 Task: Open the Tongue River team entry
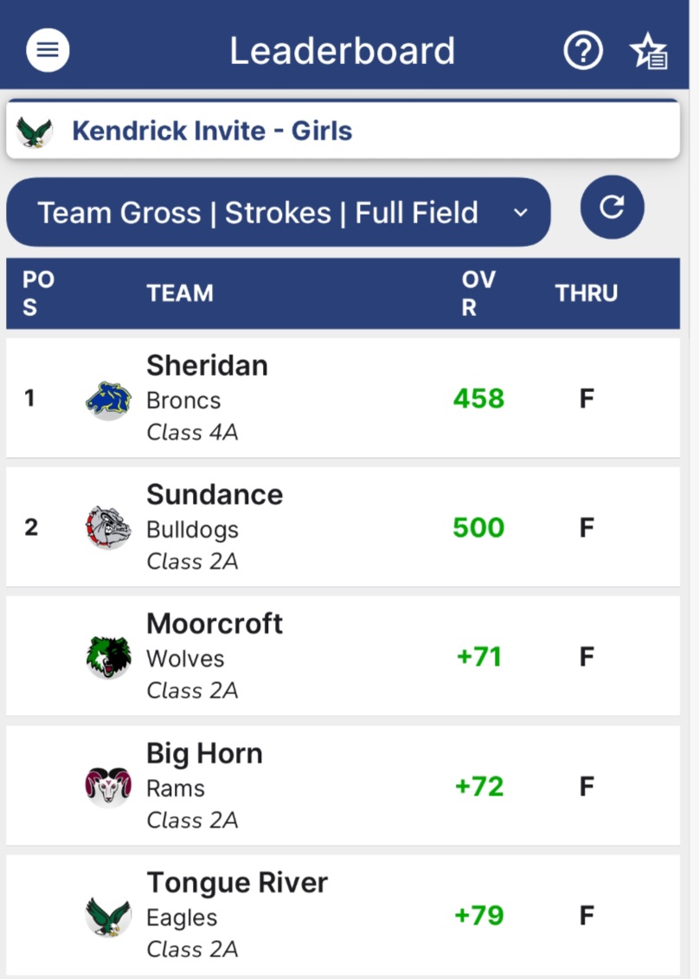[343, 915]
